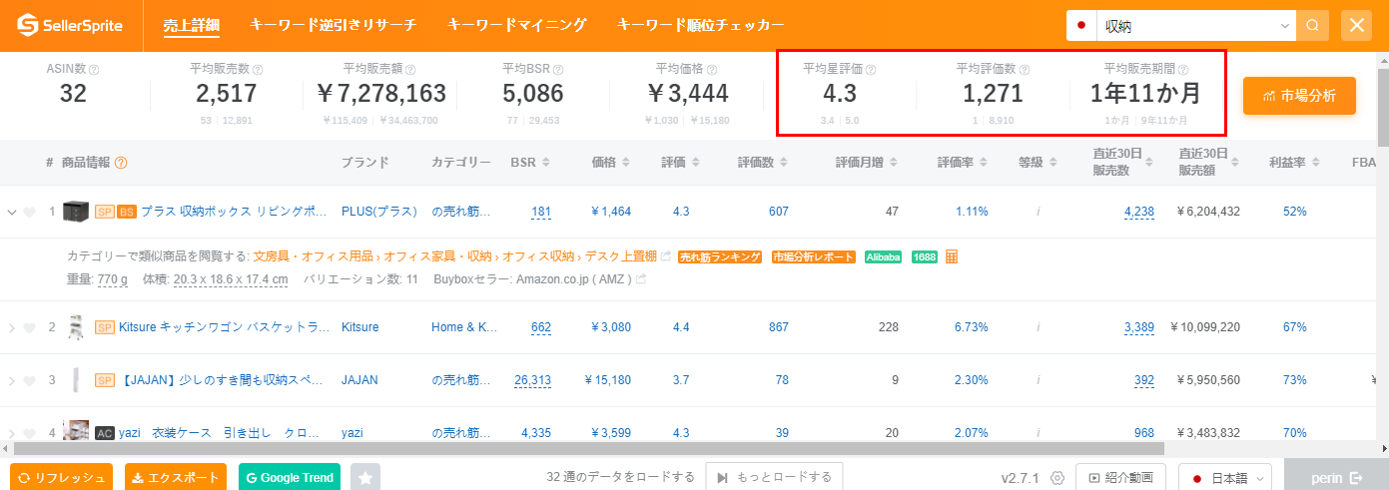
Task: Open the marketplace country dropdown with Japan flag
Action: 1081,26
